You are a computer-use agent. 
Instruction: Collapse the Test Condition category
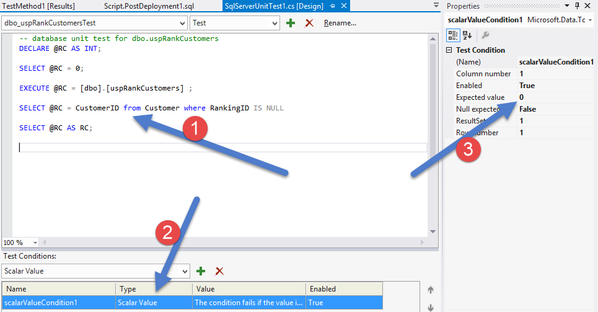pos(449,50)
